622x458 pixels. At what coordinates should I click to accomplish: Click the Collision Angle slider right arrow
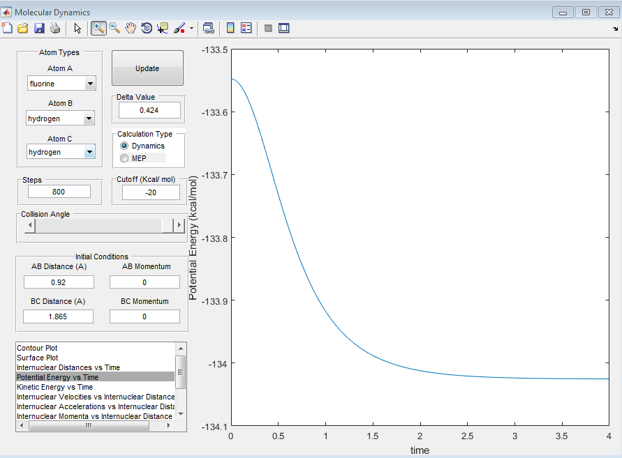179,226
